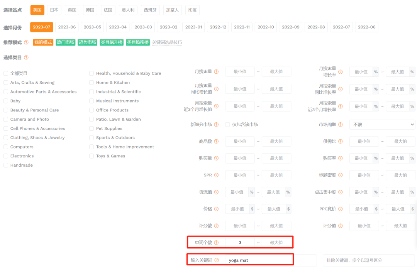Click help icon beside 近3个月增长值
This screenshot has height=272, width=417.
216,106
